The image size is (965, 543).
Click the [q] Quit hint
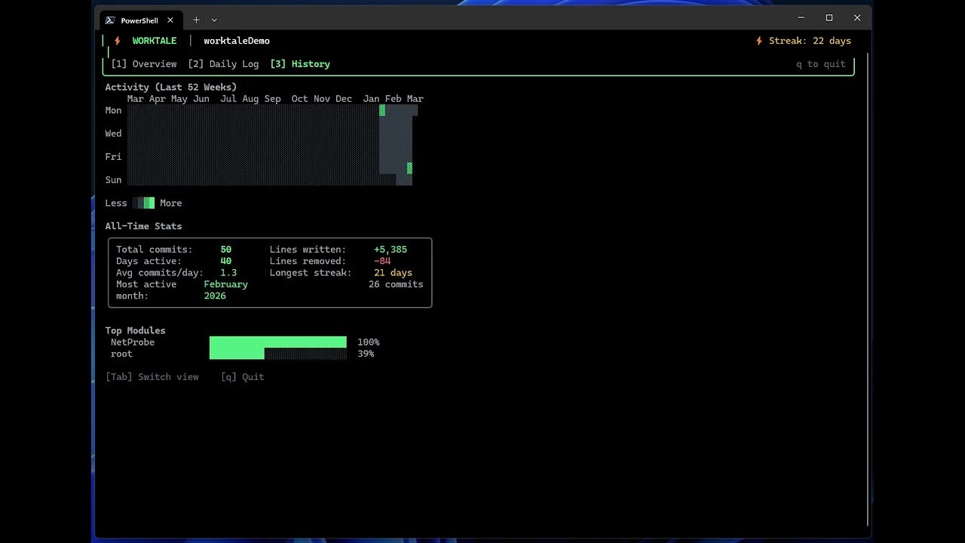(243, 377)
